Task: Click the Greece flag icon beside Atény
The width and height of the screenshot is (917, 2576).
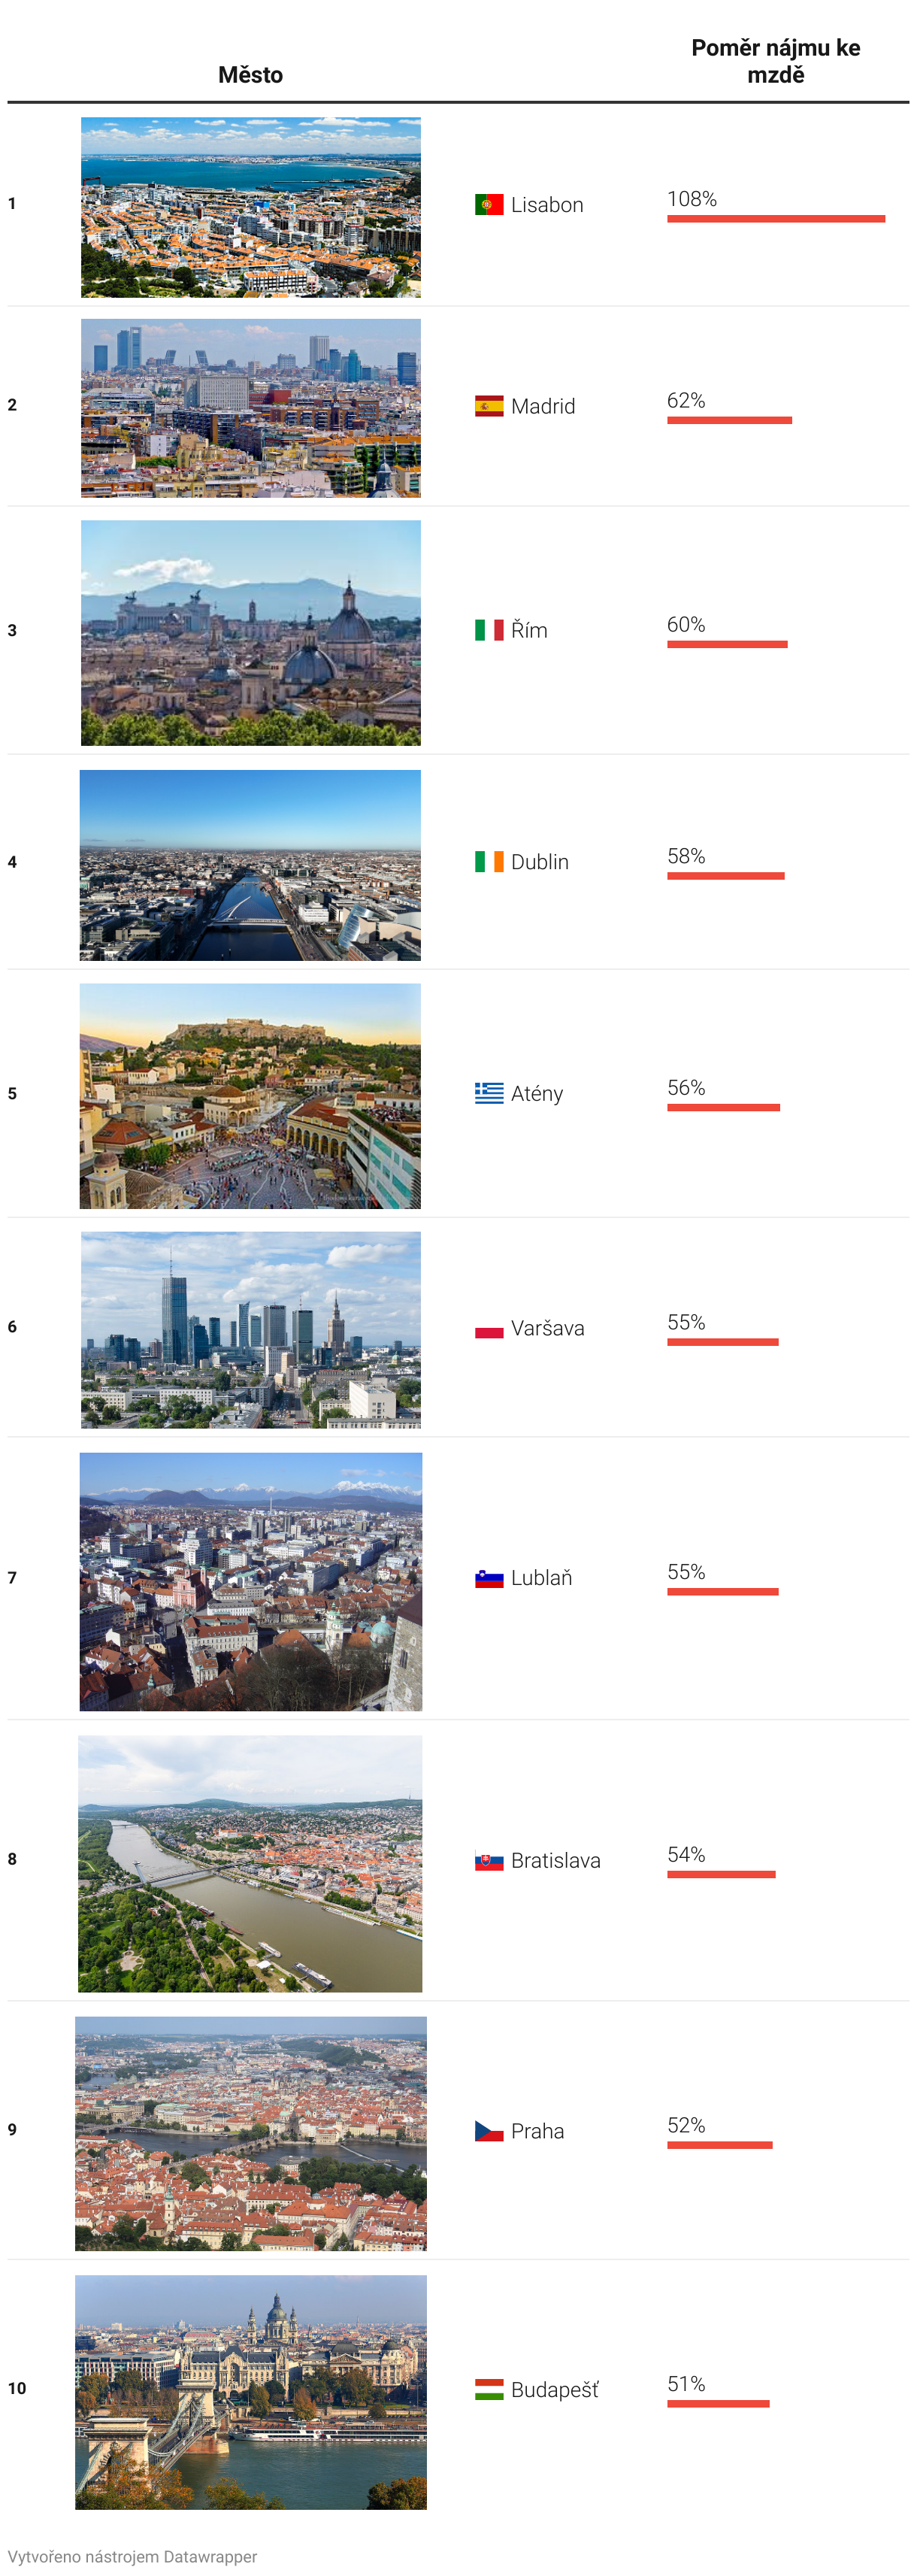Action: pos(488,1093)
